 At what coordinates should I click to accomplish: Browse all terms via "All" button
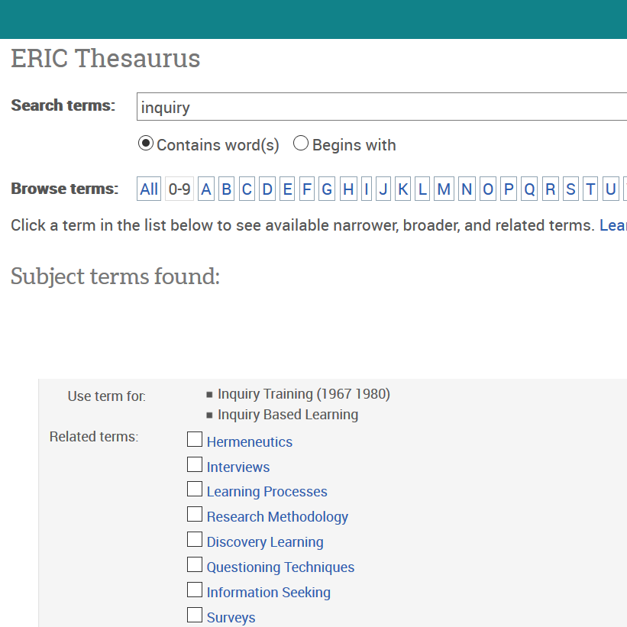point(149,189)
